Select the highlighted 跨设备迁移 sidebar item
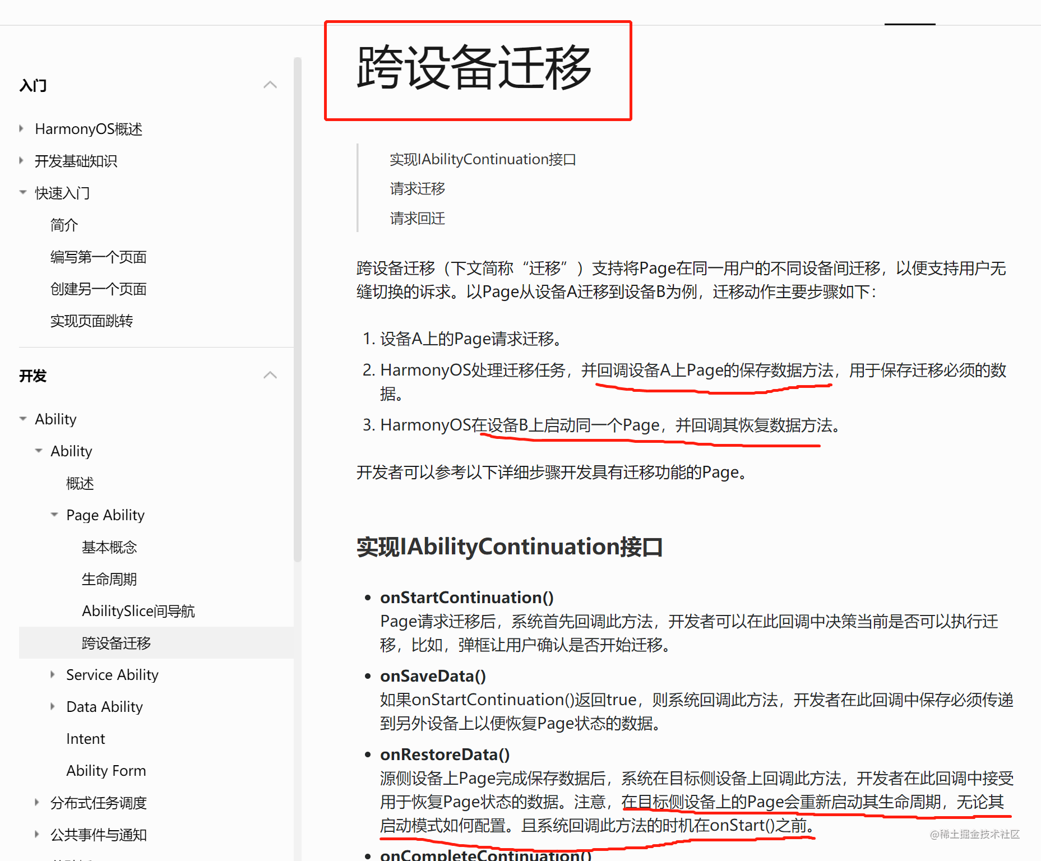 156,642
